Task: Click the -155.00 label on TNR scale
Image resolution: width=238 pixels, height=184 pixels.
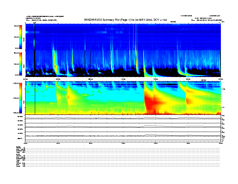Action: point(16,113)
